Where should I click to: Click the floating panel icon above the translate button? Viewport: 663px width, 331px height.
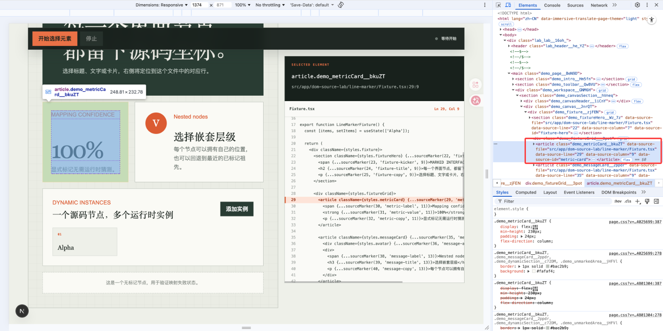tap(476, 85)
